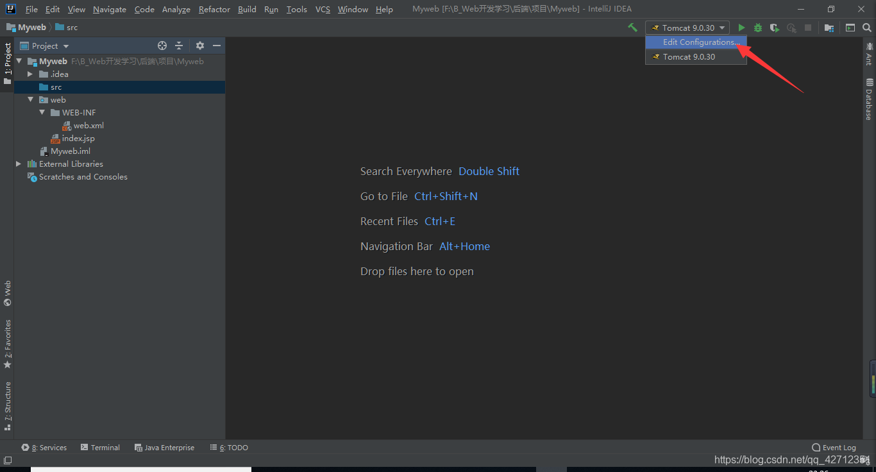Select Edit Configurations... in dropdown

click(x=696, y=42)
